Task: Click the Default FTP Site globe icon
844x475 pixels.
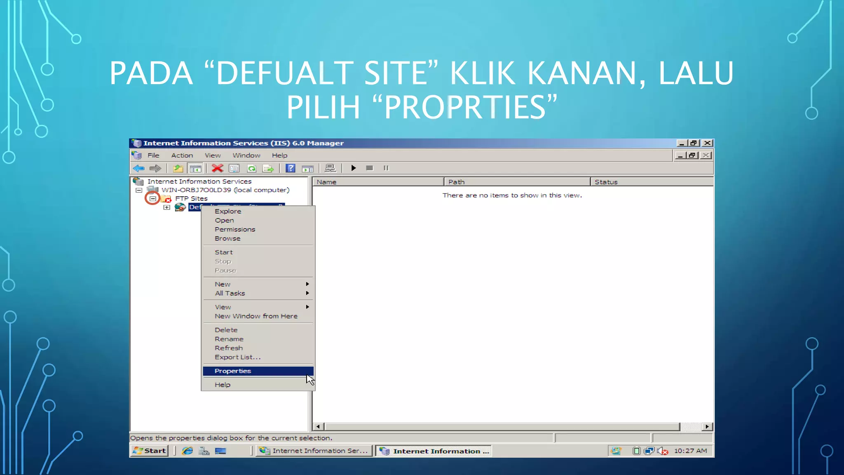Action: (x=180, y=207)
